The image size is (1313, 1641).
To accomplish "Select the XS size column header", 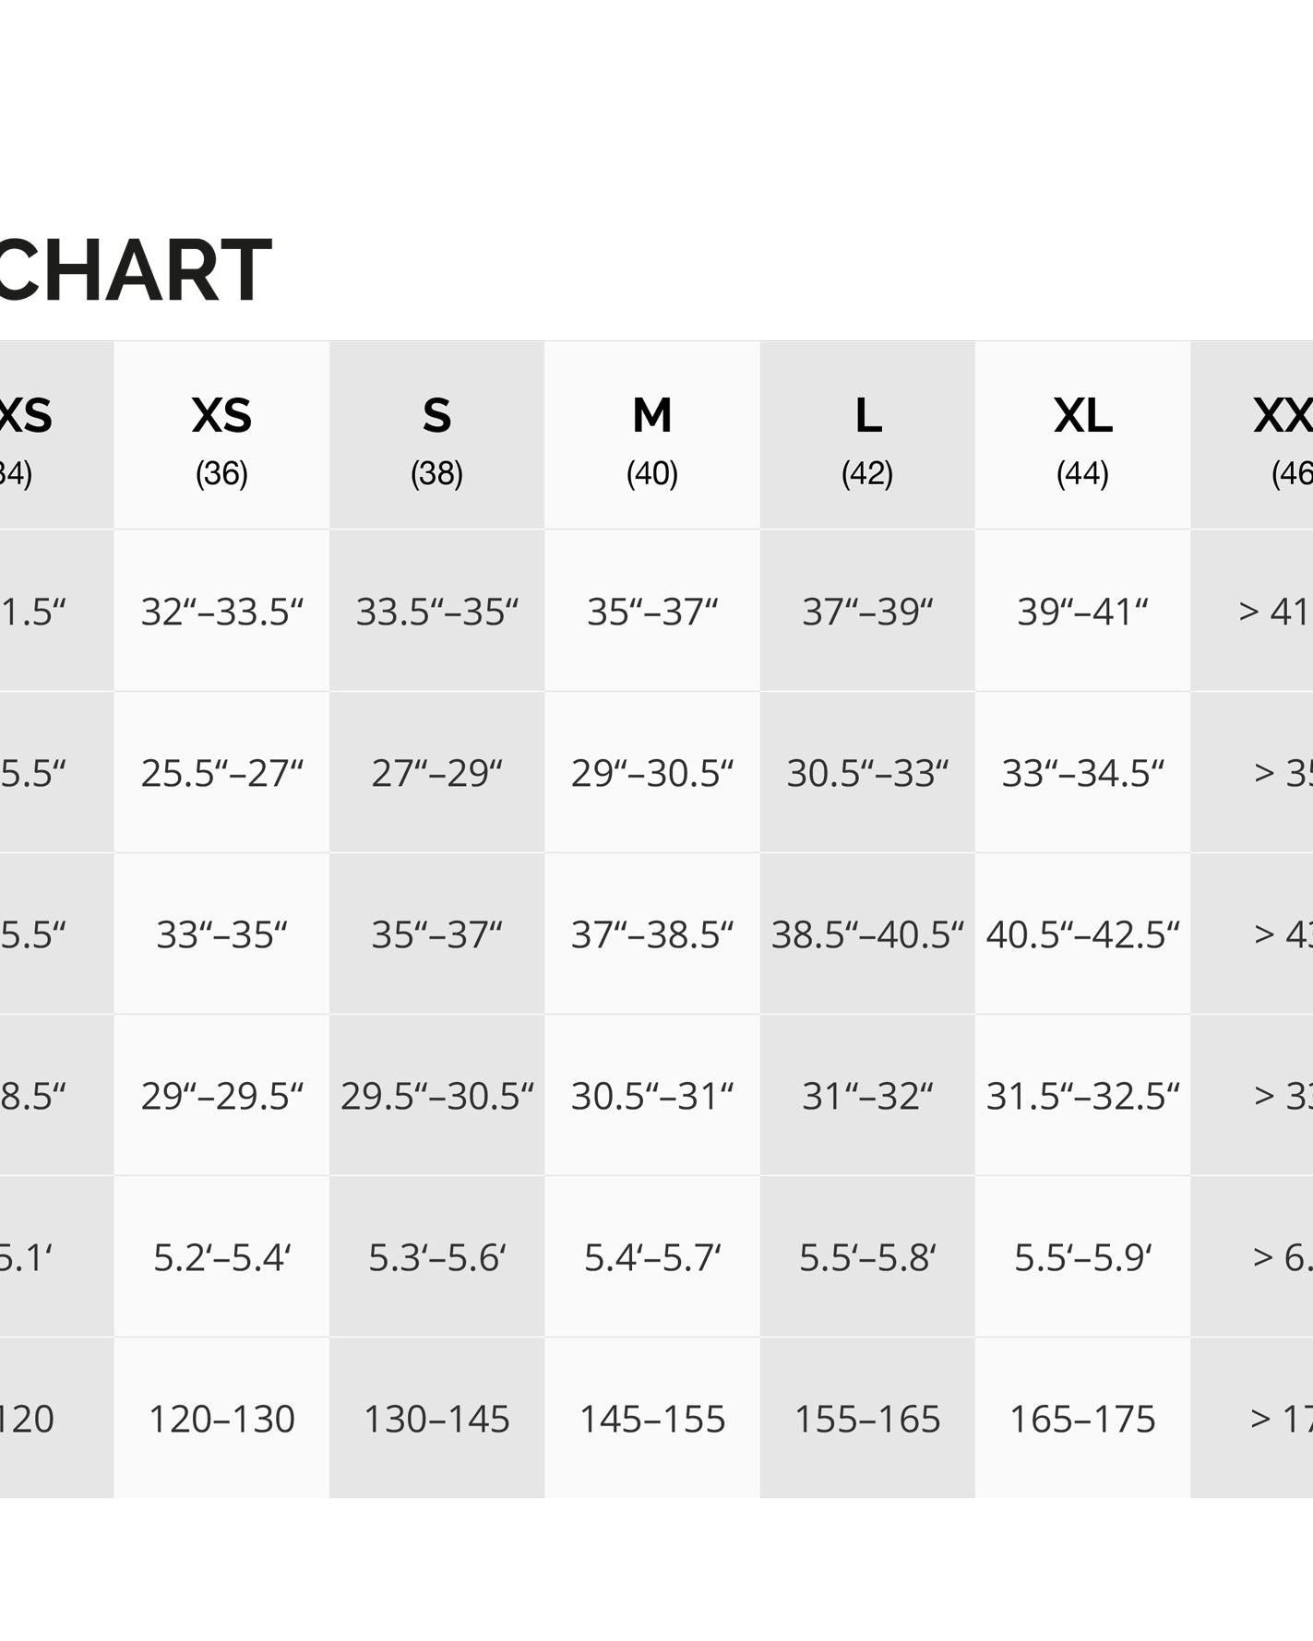I will [x=221, y=435].
